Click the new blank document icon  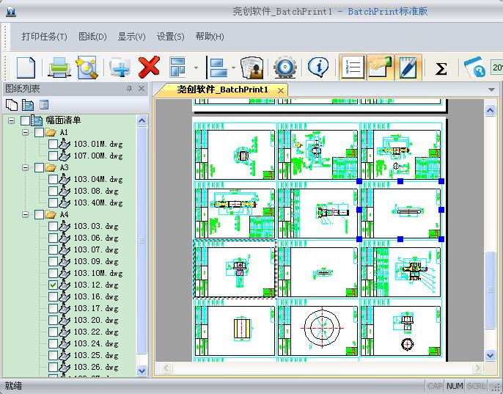pyautogui.click(x=26, y=68)
